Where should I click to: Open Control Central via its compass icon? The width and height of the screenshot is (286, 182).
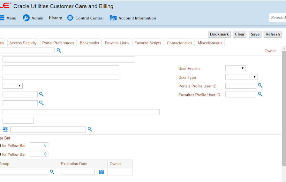click(x=70, y=18)
